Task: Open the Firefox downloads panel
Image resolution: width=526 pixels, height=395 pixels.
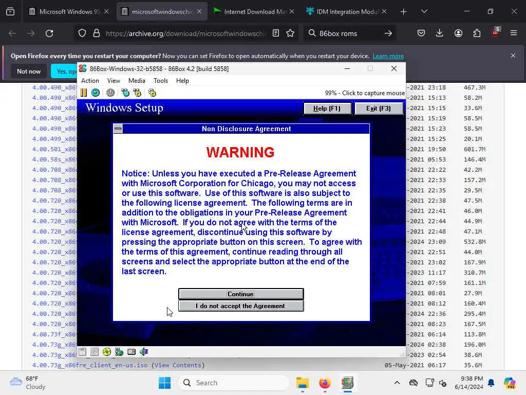Action: click(x=440, y=33)
